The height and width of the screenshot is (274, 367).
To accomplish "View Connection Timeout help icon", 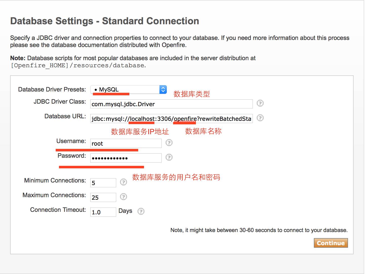I will [141, 211].
